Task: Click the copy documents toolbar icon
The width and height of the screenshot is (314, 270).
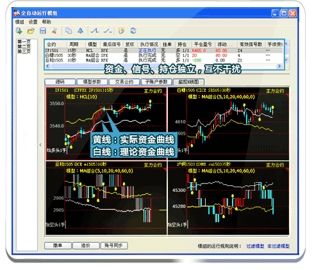Action: click(69, 31)
